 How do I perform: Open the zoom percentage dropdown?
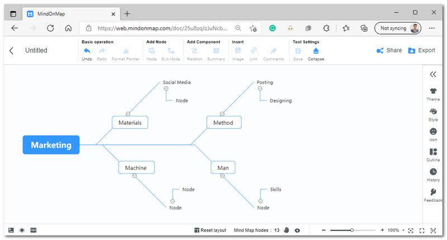click(x=396, y=230)
